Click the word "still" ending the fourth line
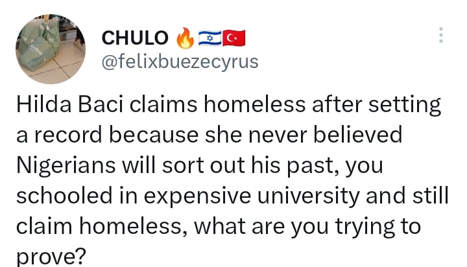Image resolution: width=467 pixels, height=267 pixels. (x=430, y=196)
